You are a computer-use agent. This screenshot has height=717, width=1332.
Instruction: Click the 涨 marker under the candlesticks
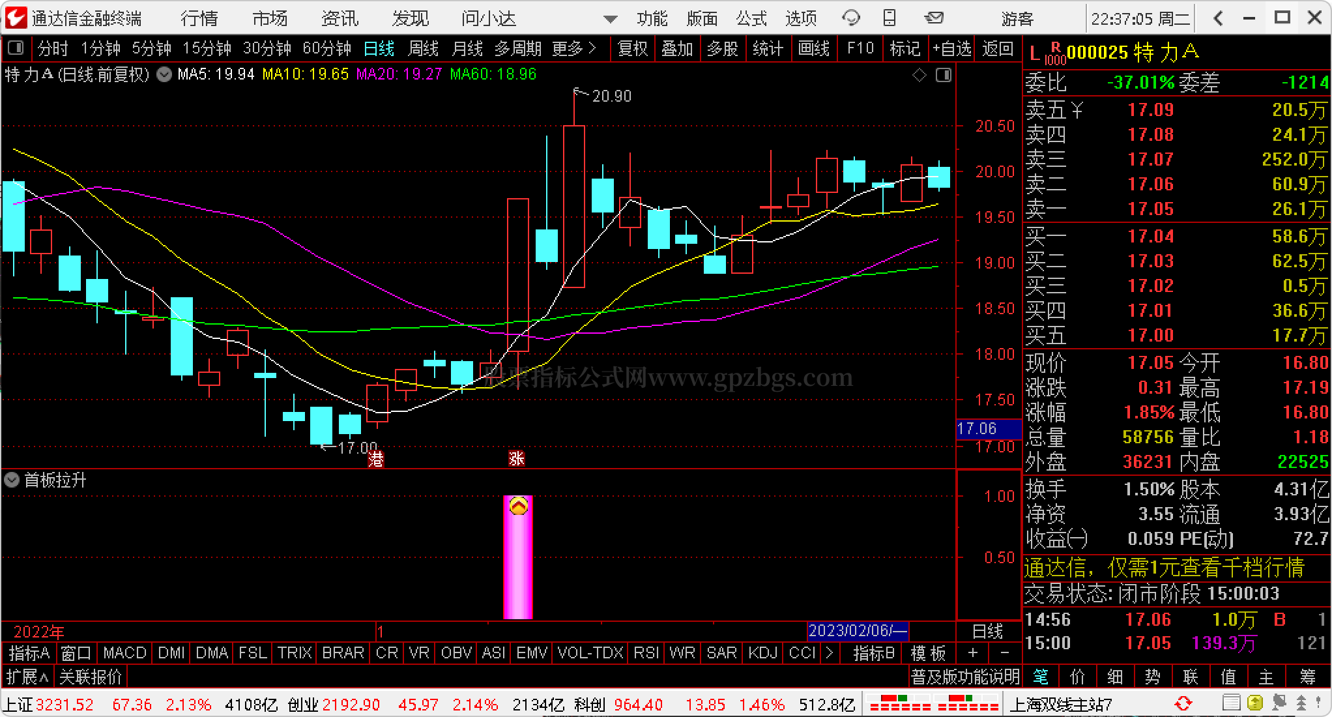[517, 459]
